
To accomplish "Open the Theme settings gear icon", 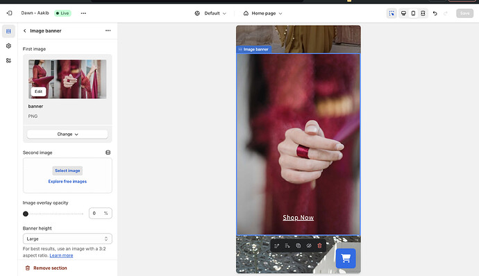I will coord(8,46).
